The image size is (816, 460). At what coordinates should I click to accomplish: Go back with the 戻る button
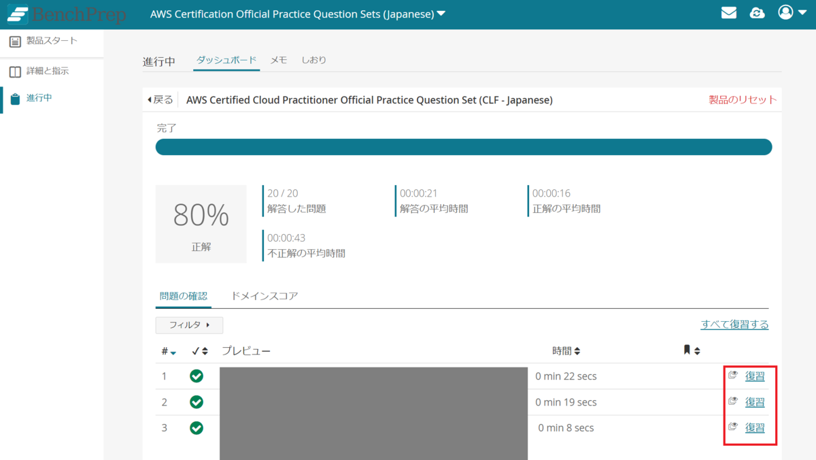click(160, 100)
